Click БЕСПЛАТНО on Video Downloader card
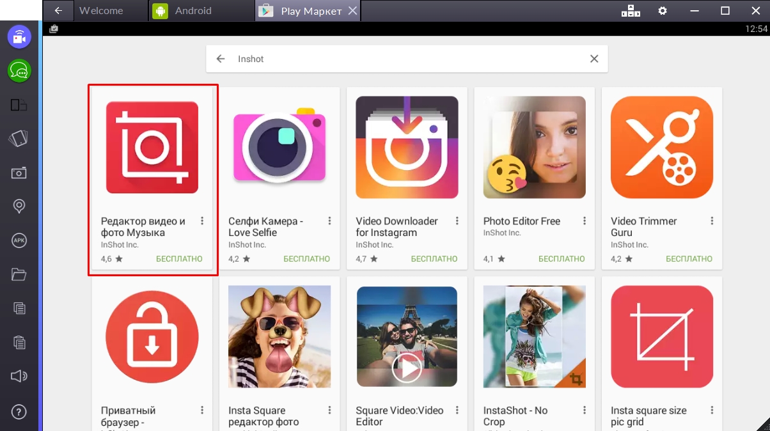This screenshot has height=431, width=770. (434, 259)
